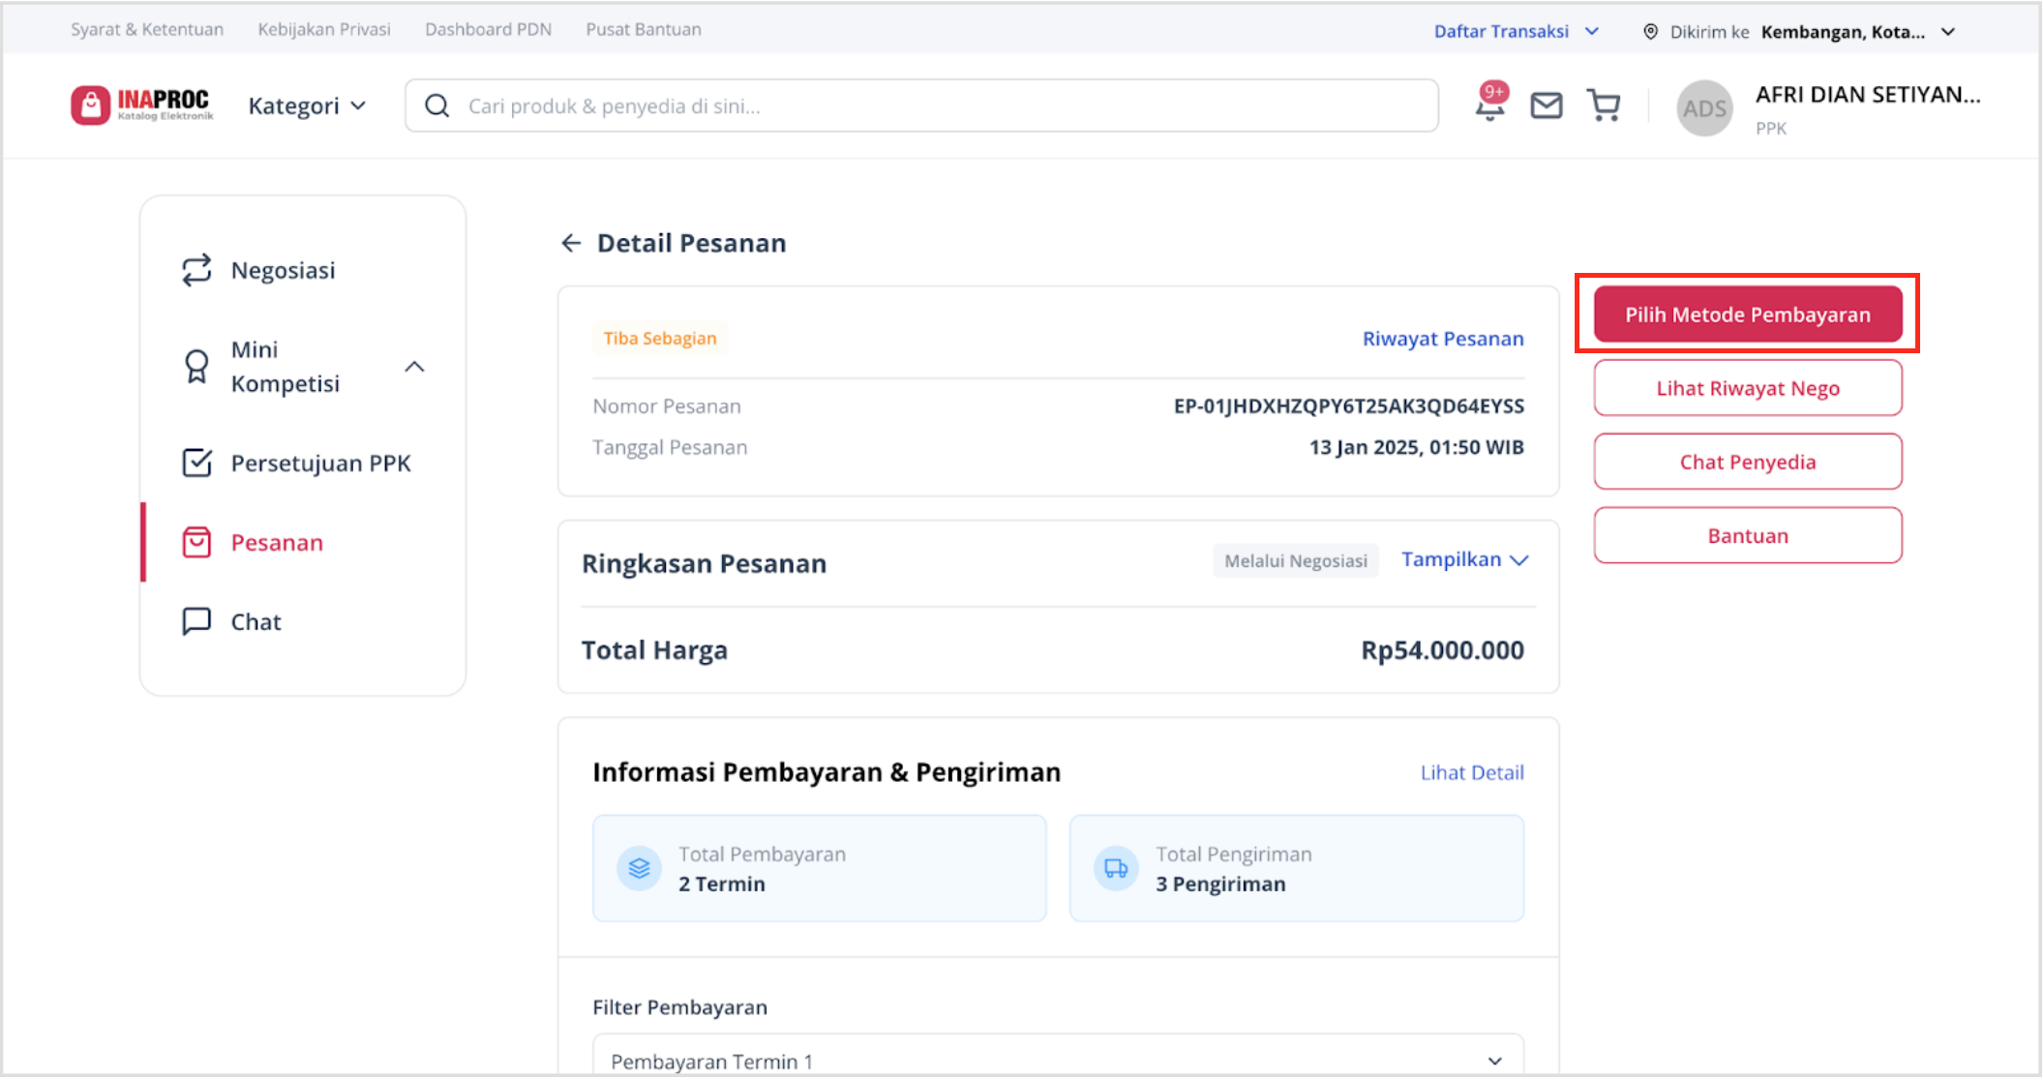The image size is (2044, 1080).
Task: Click the Total Pengiriman truck card
Action: pos(1297,868)
